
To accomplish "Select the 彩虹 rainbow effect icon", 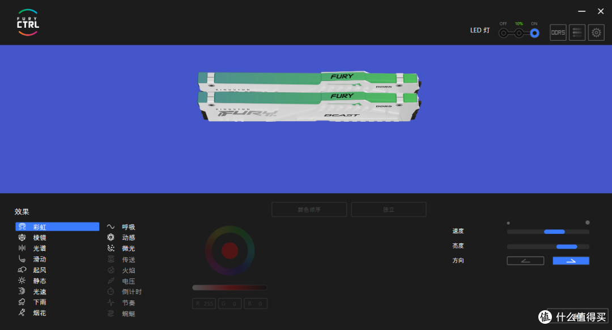I will point(22,226).
